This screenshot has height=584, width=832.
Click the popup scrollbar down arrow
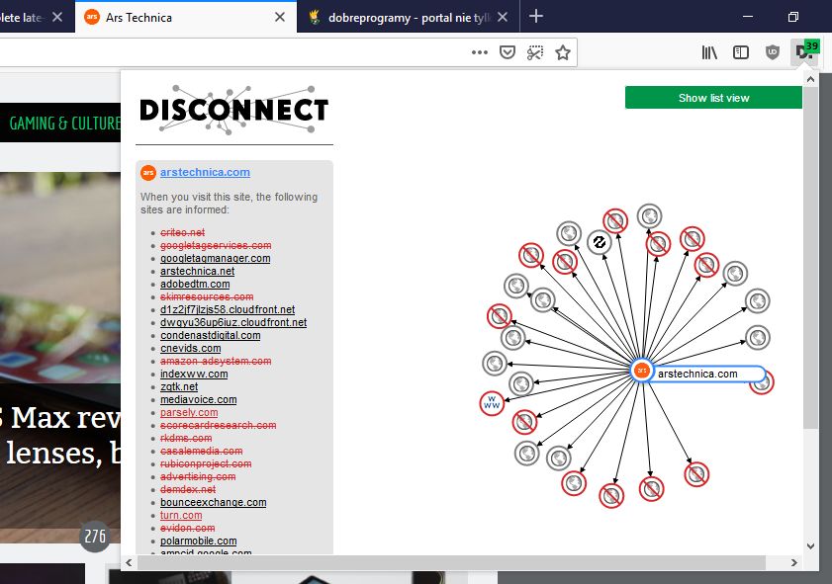click(x=810, y=545)
